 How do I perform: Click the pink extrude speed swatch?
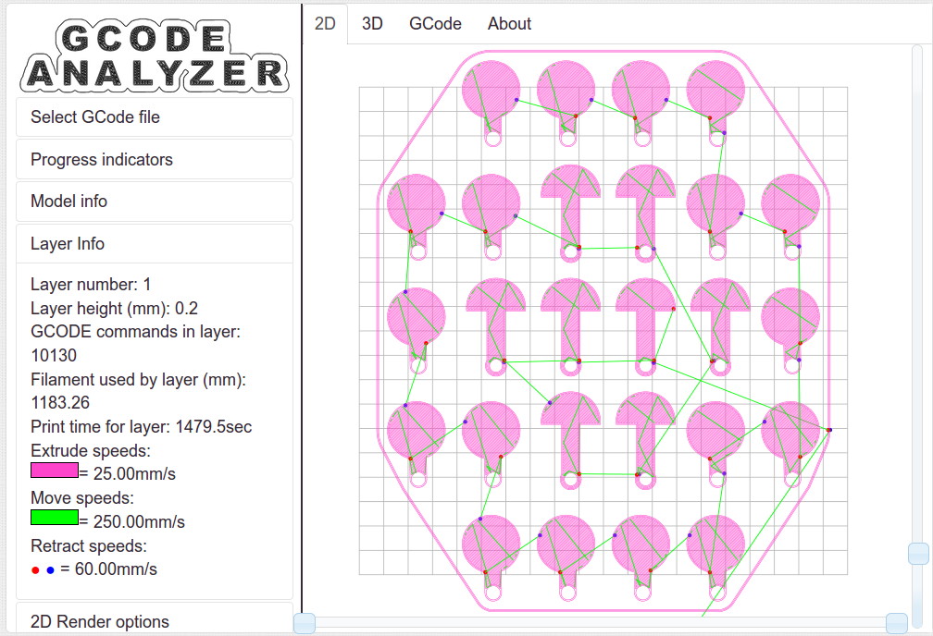coord(54,470)
